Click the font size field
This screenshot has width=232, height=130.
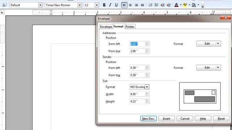click(x=90, y=5)
